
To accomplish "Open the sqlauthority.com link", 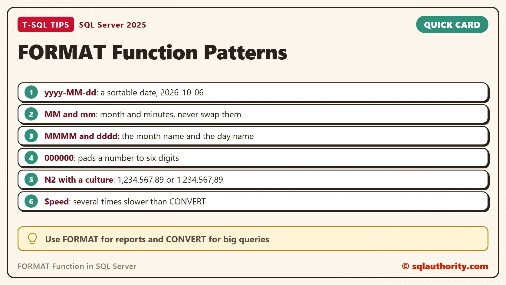I will tap(445, 266).
